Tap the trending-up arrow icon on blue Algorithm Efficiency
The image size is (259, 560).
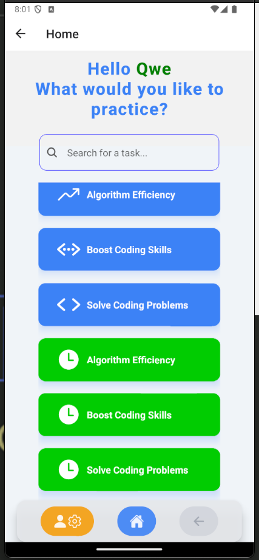[69, 194]
